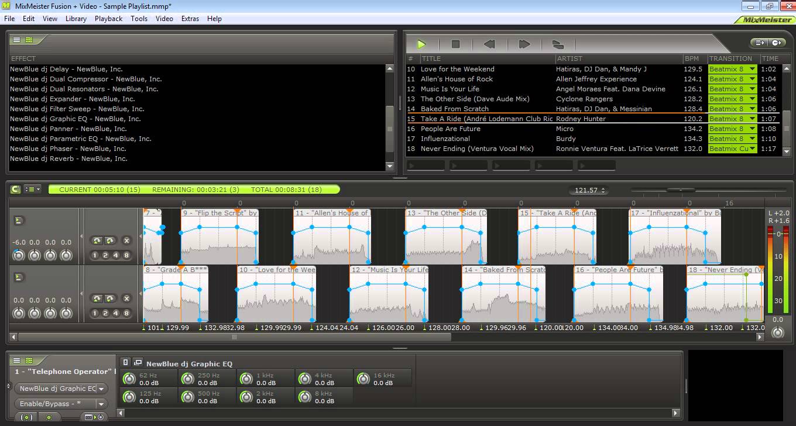This screenshot has width=796, height=426.
Task: Open the Playback menu
Action: tap(109, 19)
